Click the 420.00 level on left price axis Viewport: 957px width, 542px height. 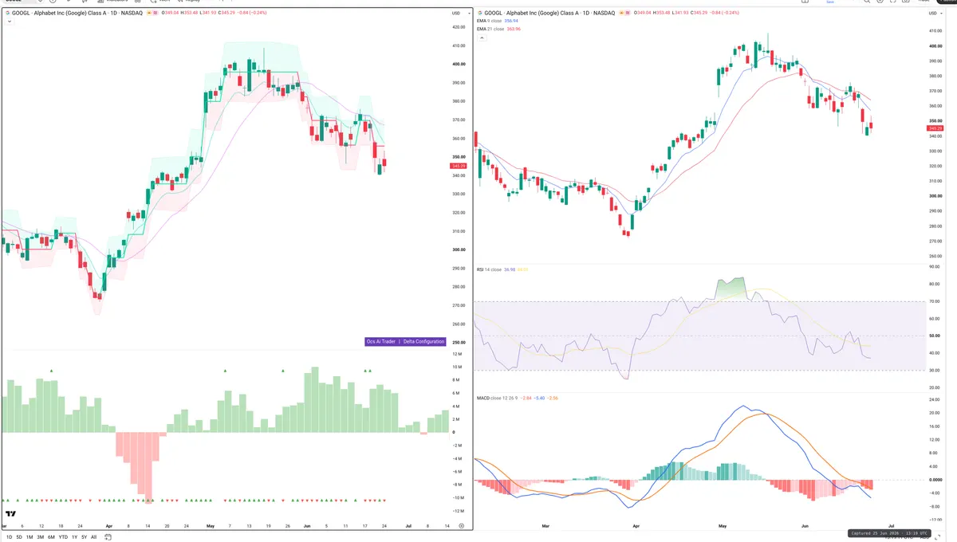pos(458,27)
